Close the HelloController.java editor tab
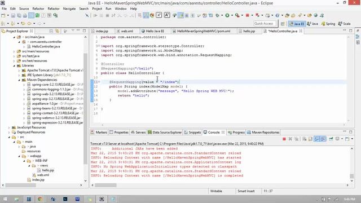This screenshot has width=361, height=203. [301, 31]
